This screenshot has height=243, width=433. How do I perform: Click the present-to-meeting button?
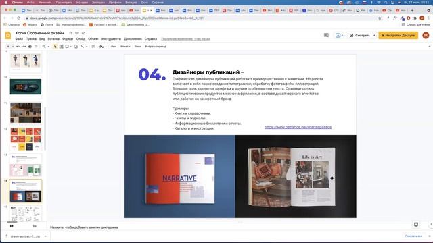click(x=339, y=35)
